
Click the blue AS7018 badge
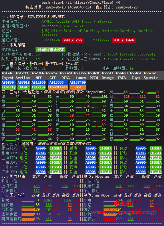click(x=23, y=82)
